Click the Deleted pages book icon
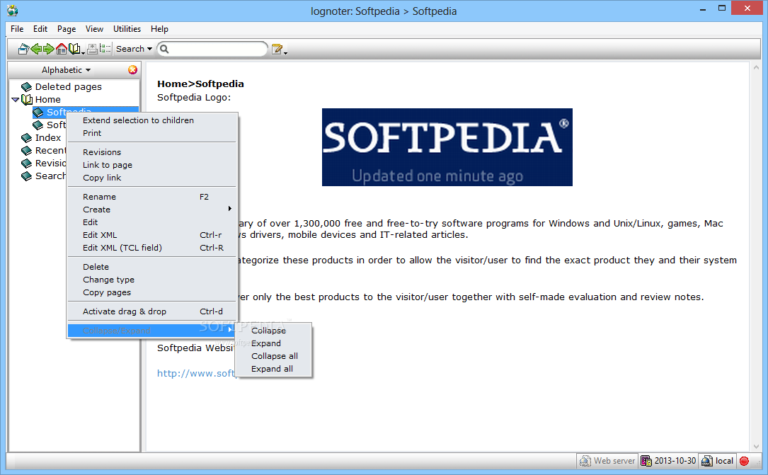Viewport: 768px width, 475px height. pos(26,86)
